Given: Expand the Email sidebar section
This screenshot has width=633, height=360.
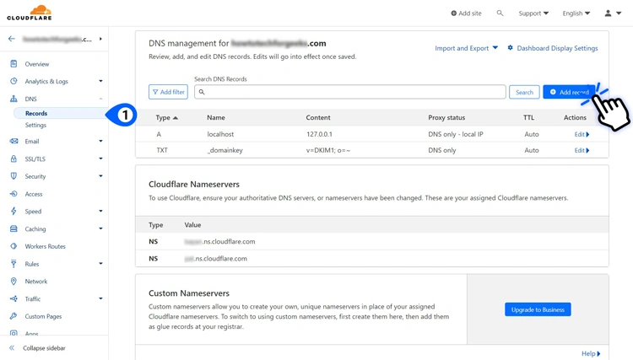Looking at the screenshot, I should pos(100,142).
